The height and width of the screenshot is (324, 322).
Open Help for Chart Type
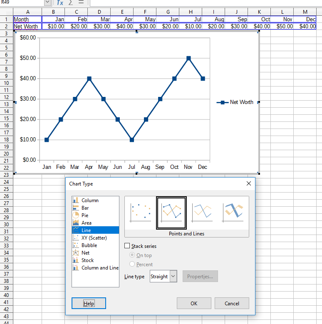[x=89, y=303]
